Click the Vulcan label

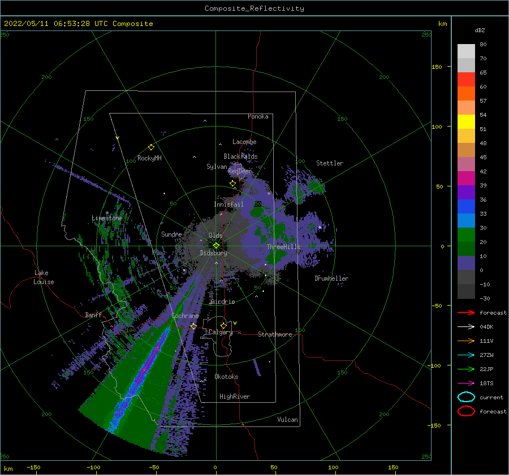coord(287,420)
